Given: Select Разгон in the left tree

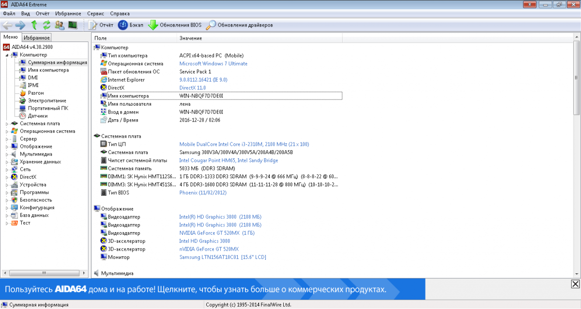Looking at the screenshot, I should [x=36, y=93].
